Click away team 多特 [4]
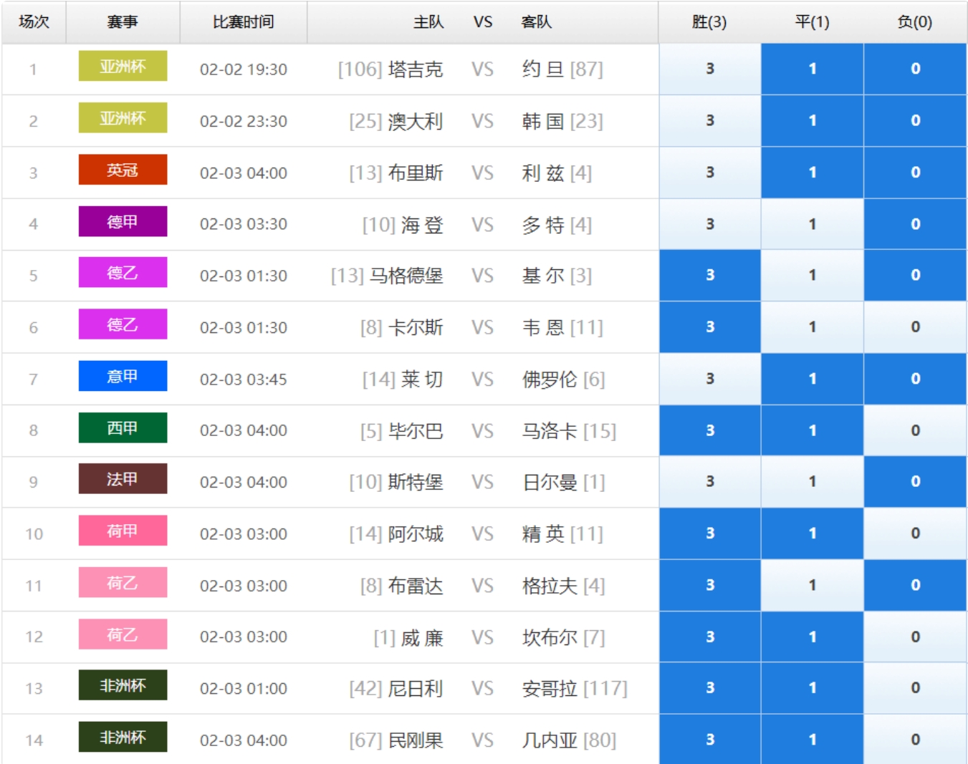The height and width of the screenshot is (764, 968). point(557,225)
